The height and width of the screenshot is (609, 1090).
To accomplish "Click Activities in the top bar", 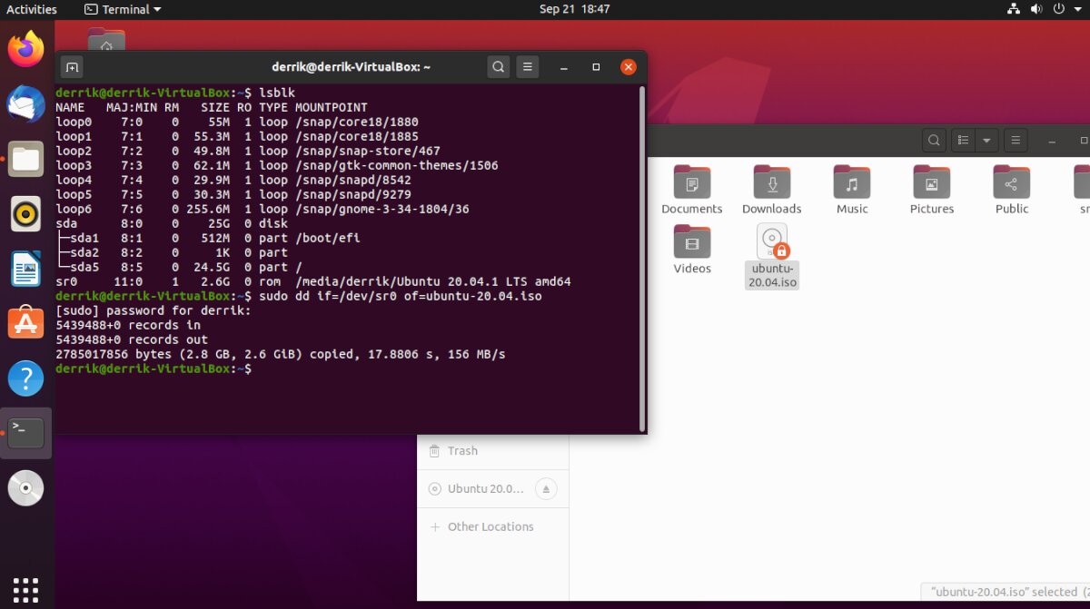I will 32,9.
